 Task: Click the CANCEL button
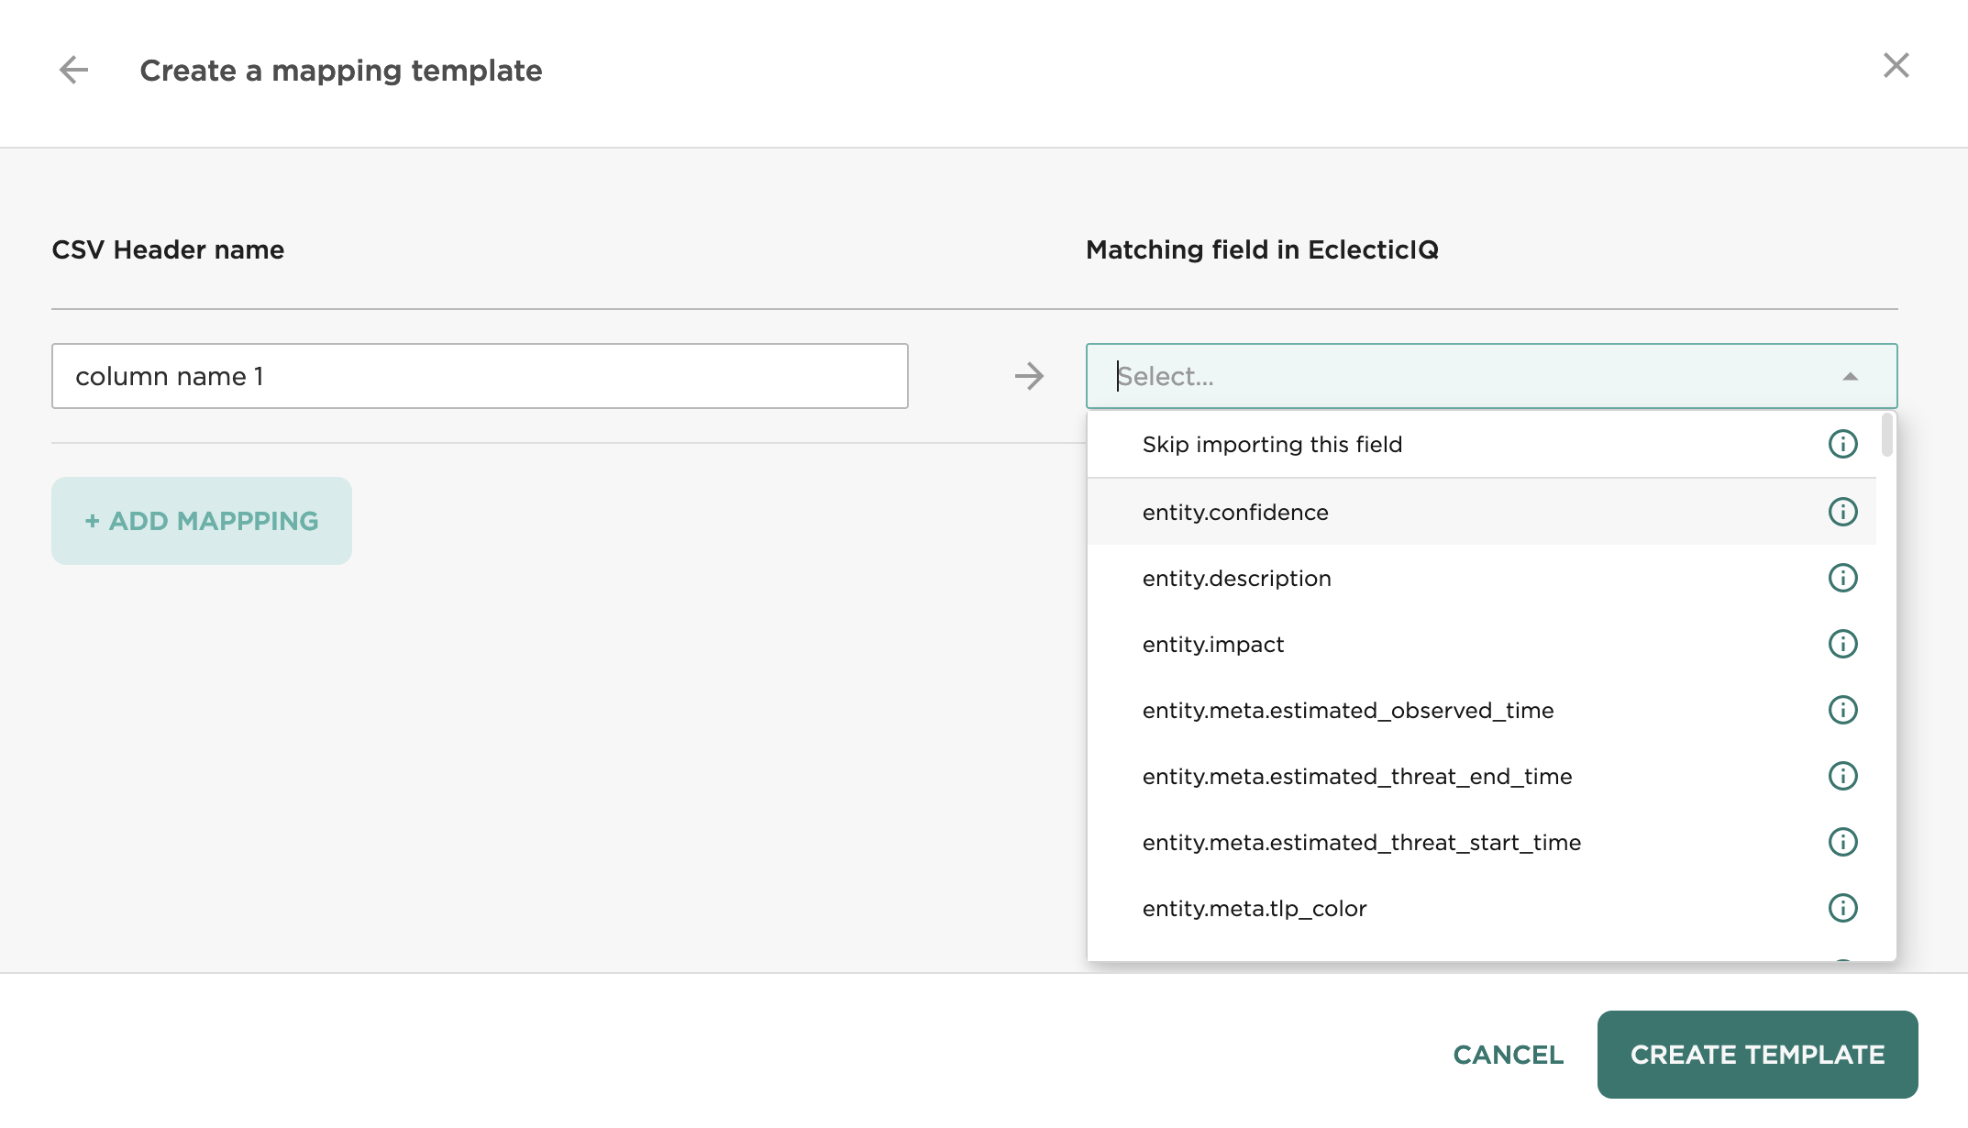[1509, 1055]
